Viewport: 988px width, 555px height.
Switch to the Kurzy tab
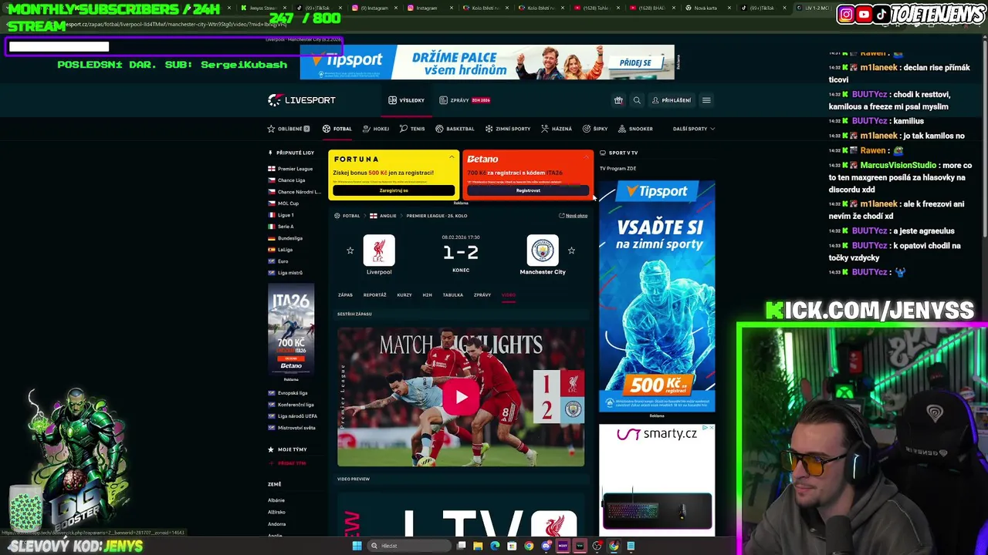404,295
